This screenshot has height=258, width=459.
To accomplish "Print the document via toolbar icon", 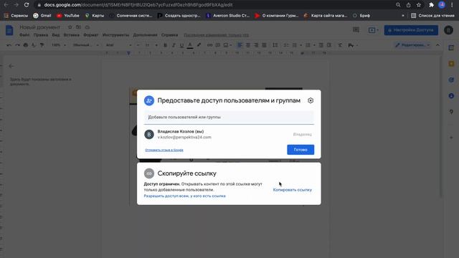I will tap(26, 45).
